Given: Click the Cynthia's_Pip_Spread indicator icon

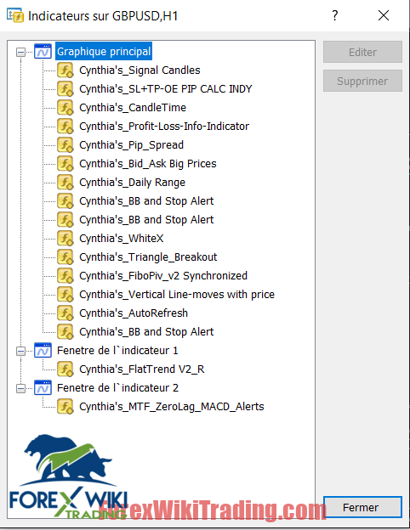Looking at the screenshot, I should click(65, 145).
